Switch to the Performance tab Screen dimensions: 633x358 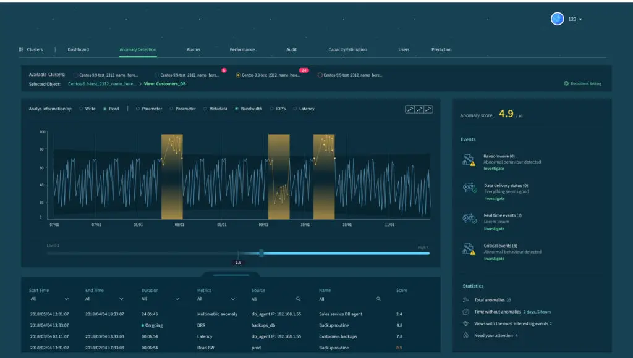click(x=242, y=49)
